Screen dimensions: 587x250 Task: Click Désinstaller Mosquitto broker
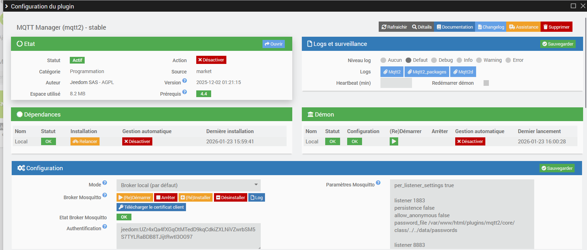(x=231, y=197)
